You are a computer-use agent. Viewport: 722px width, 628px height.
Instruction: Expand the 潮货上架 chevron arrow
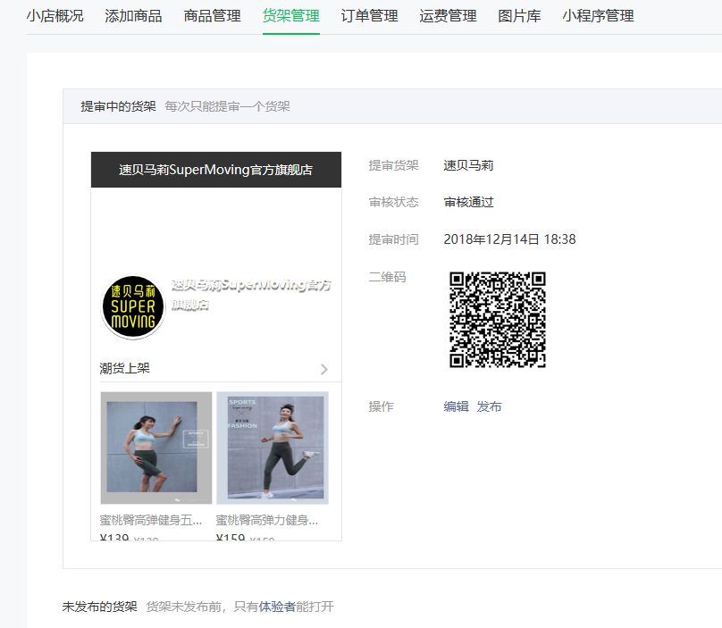click(324, 369)
